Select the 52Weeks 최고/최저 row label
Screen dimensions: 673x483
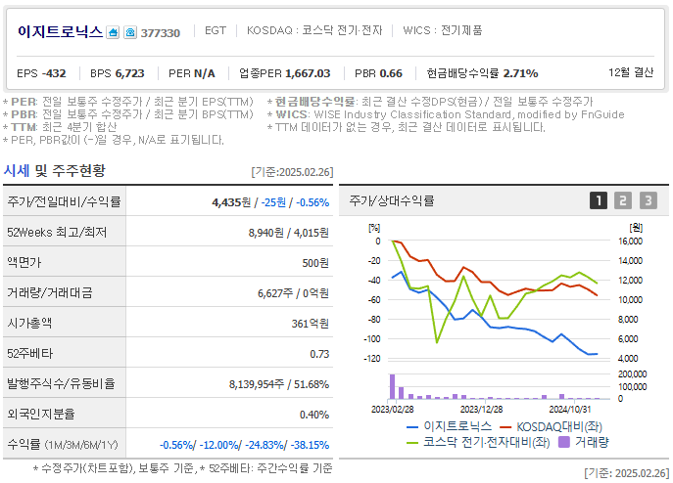[x=57, y=233]
